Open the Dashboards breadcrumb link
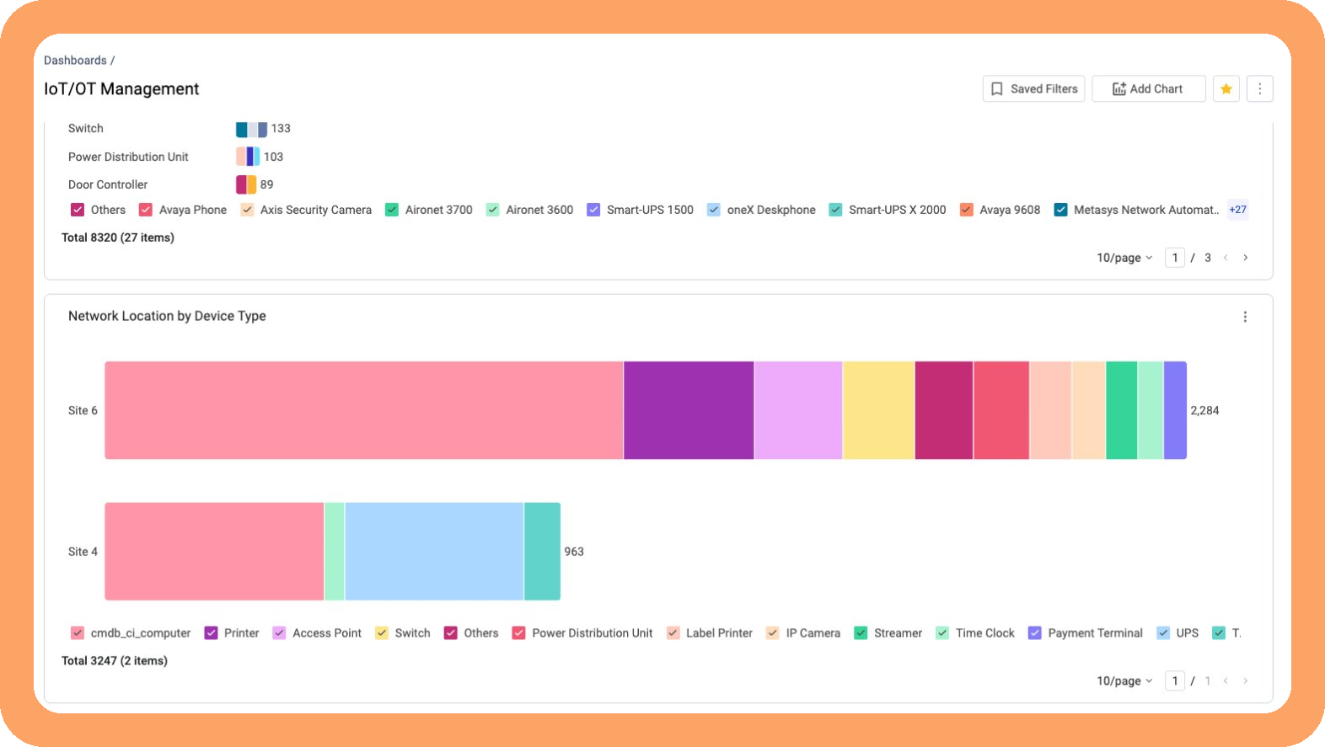 (x=75, y=61)
